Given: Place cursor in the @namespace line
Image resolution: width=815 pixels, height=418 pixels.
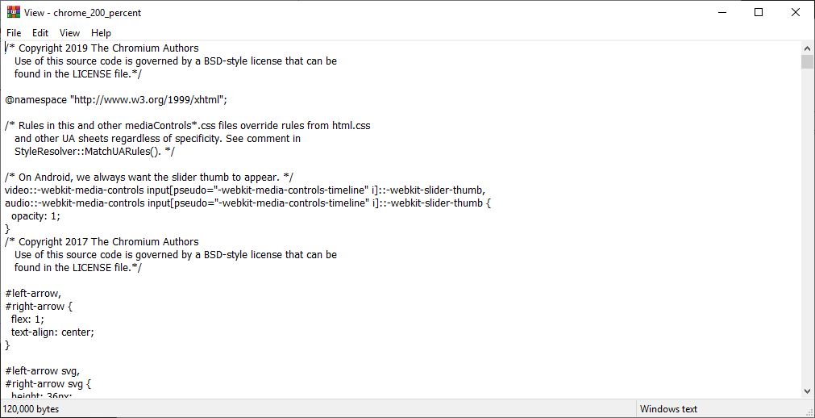Looking at the screenshot, I should tap(116, 100).
